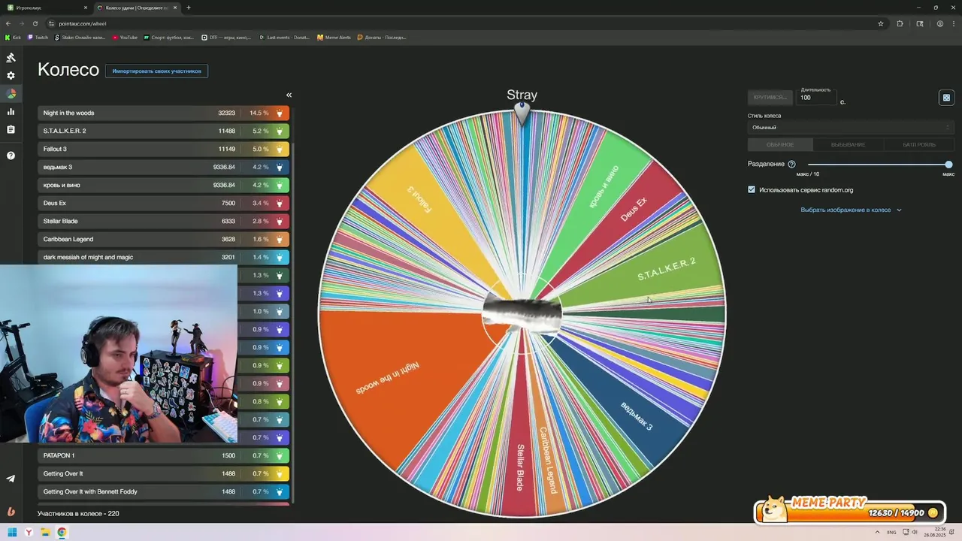Open the auction gavel page in sidebar

11,58
